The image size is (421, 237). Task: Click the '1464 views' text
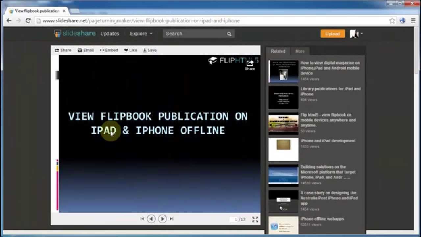pos(310,79)
